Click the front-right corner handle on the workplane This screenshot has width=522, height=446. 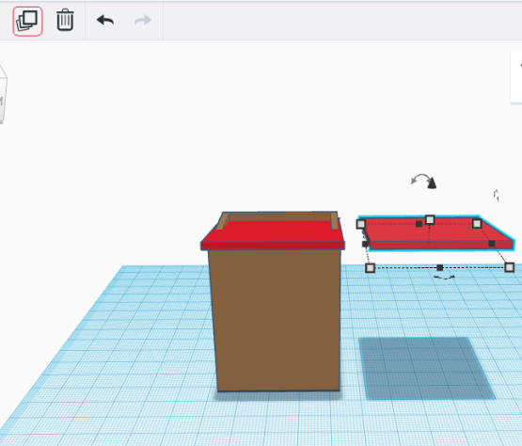pos(510,267)
